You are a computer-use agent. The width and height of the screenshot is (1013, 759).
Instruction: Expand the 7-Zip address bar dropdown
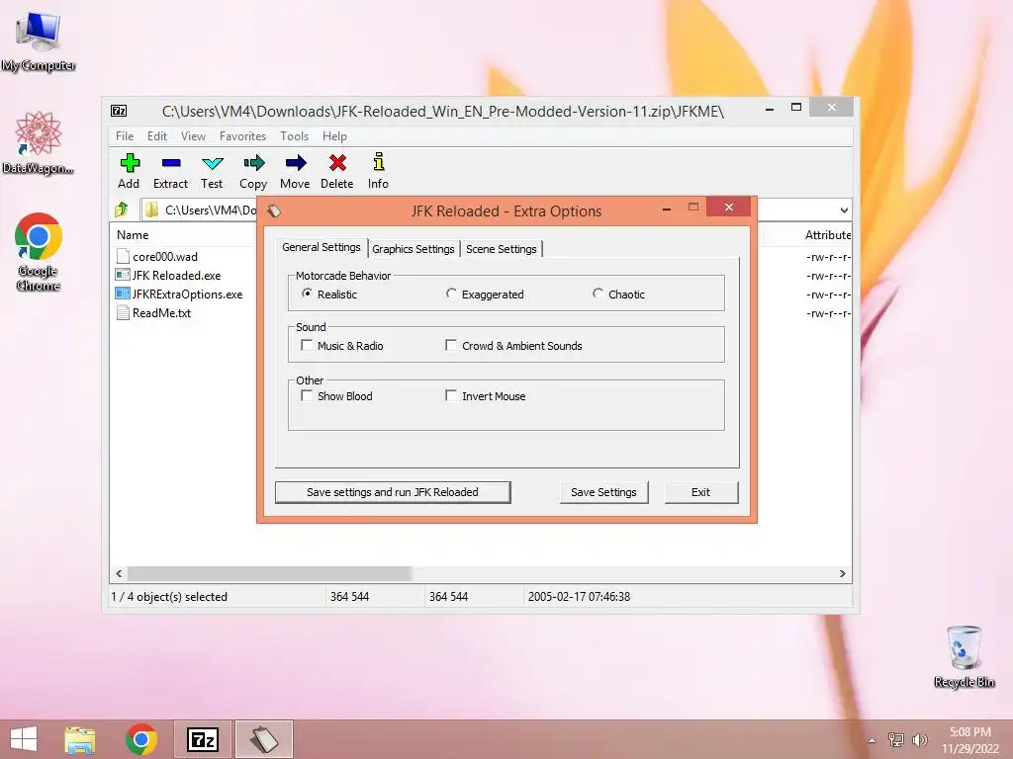[844, 211]
